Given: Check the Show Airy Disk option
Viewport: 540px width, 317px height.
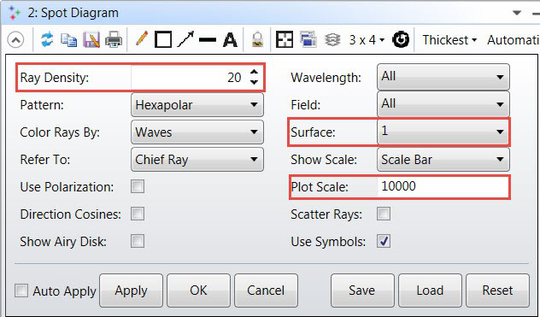Looking at the screenshot, I should pyautogui.click(x=138, y=241).
